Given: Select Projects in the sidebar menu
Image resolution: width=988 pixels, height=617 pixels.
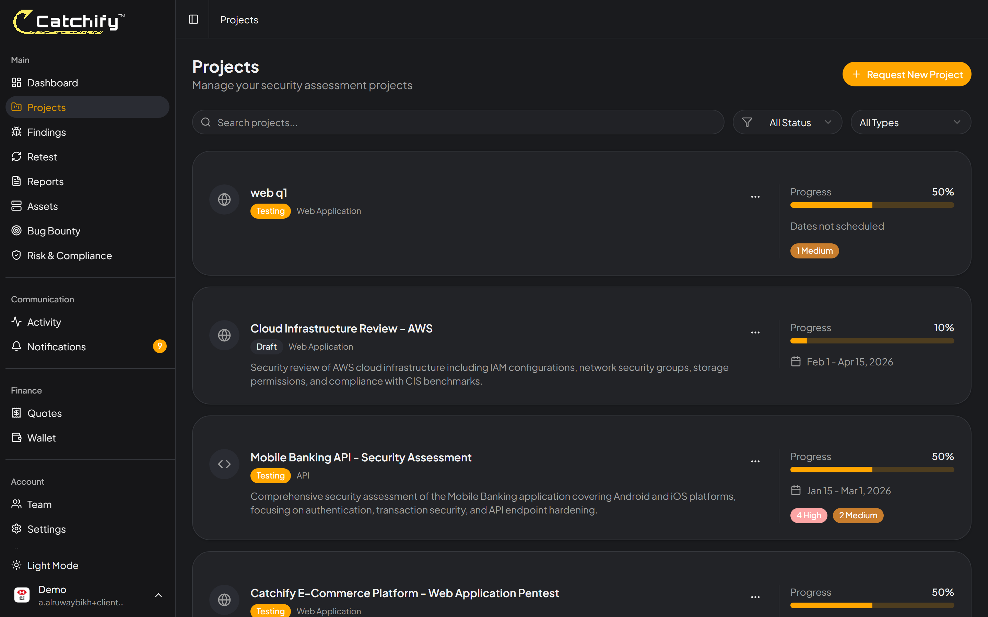Looking at the screenshot, I should (x=46, y=107).
